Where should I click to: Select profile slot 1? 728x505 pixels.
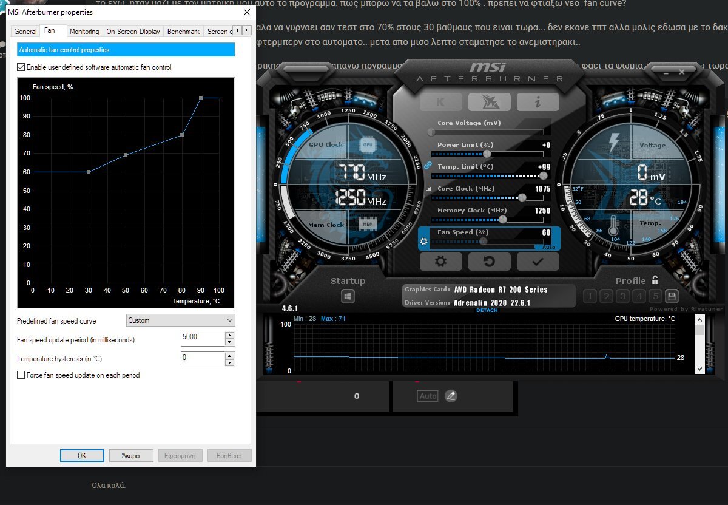[590, 296]
